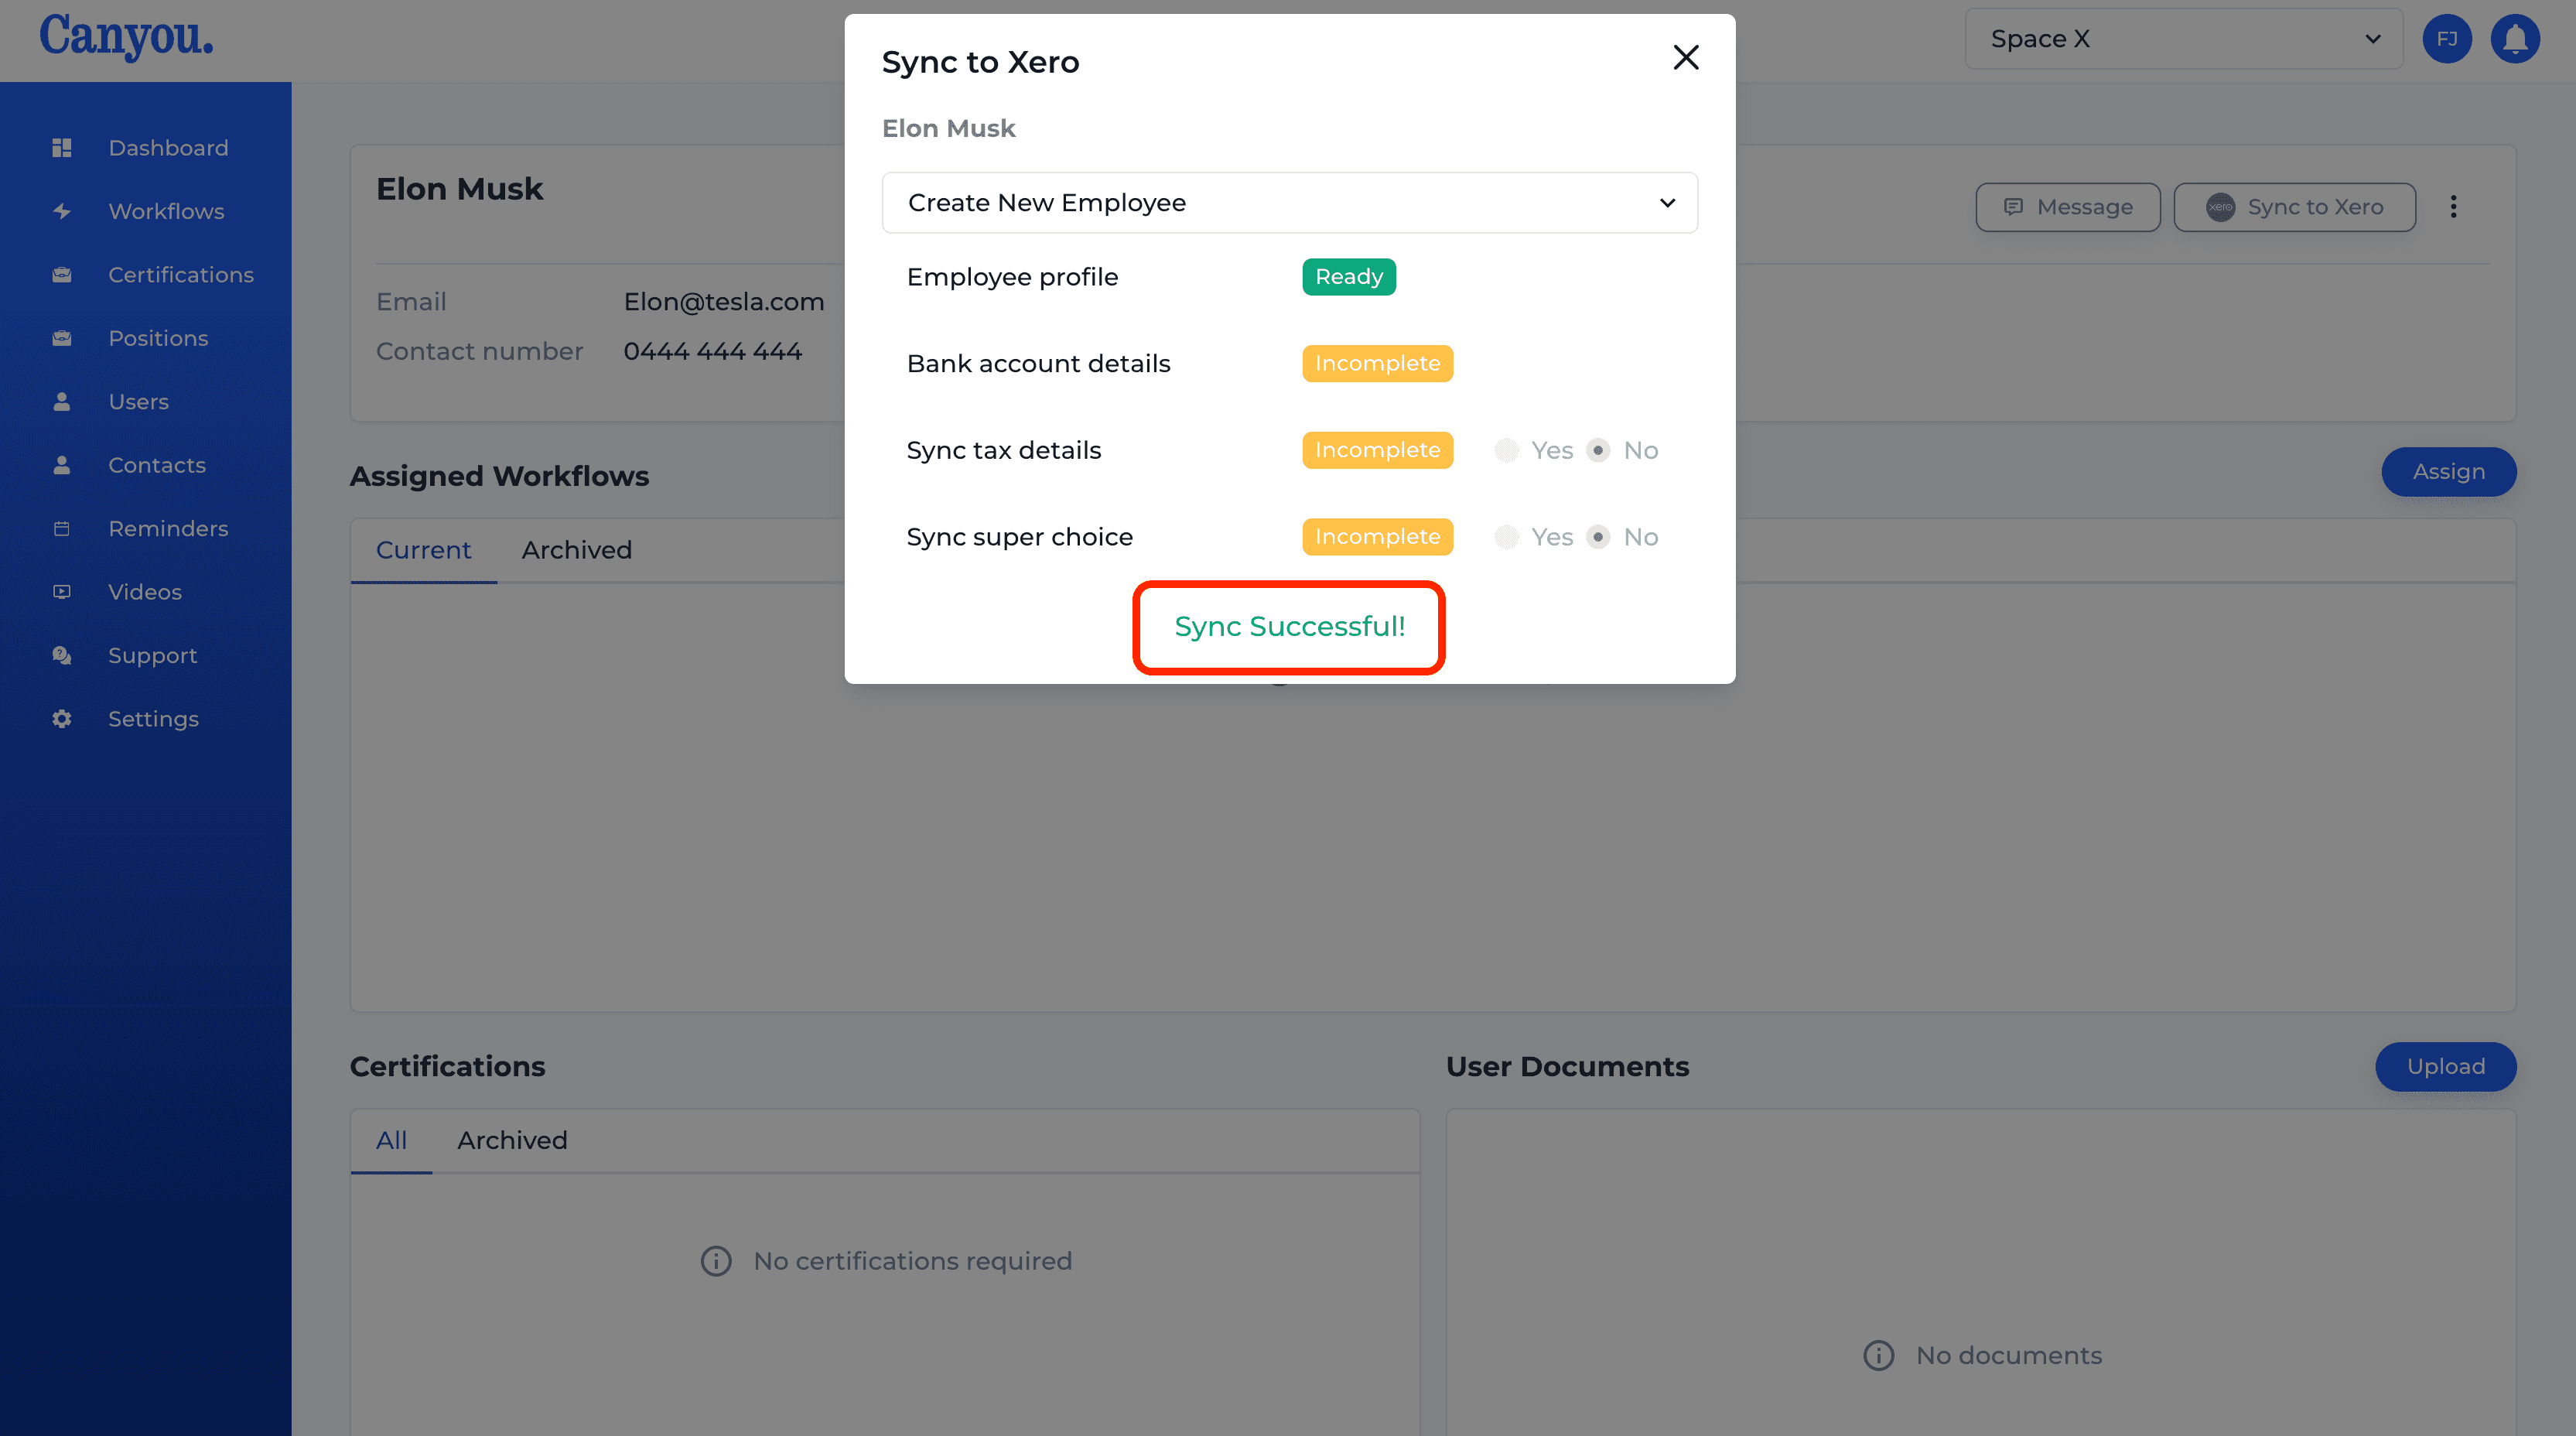Click the Sync Successful confirmation button
2576x1436 pixels.
coord(1289,626)
